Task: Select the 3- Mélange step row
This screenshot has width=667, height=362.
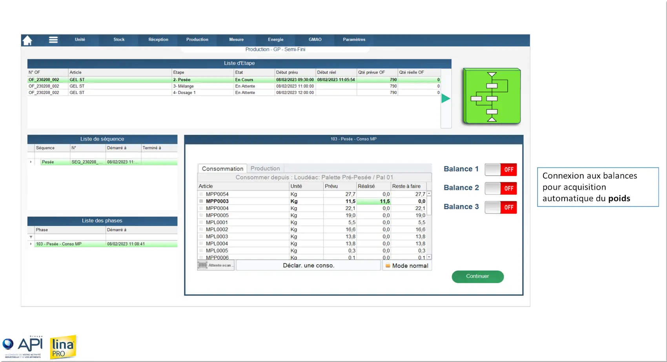Action: tap(233, 86)
